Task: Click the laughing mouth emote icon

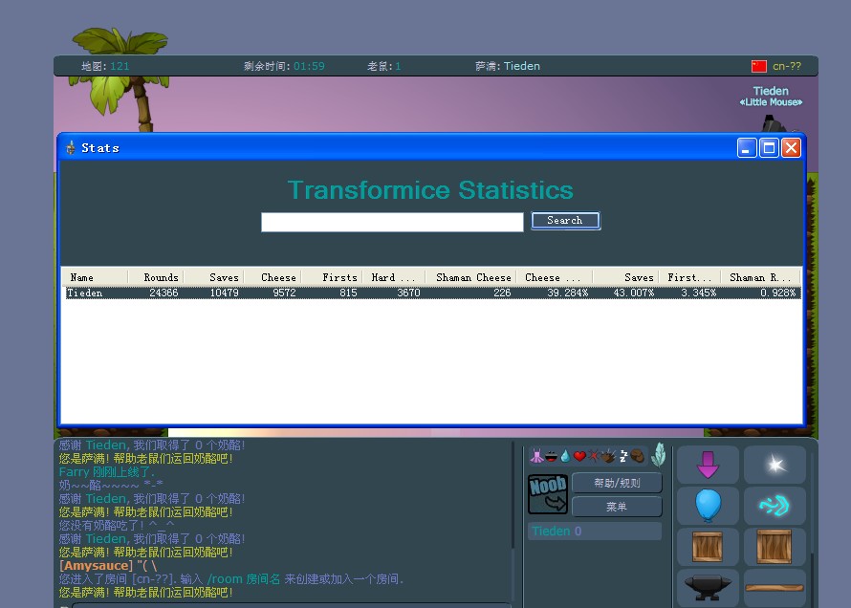Action: (x=551, y=457)
